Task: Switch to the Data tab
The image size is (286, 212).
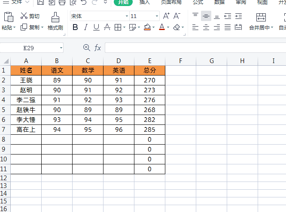Action: (219, 2)
